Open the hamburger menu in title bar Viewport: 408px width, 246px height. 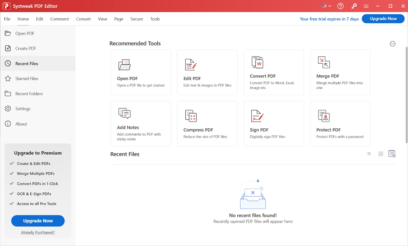[x=366, y=6]
